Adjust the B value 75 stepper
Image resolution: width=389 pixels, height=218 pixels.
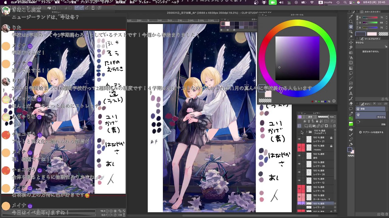click(387, 28)
